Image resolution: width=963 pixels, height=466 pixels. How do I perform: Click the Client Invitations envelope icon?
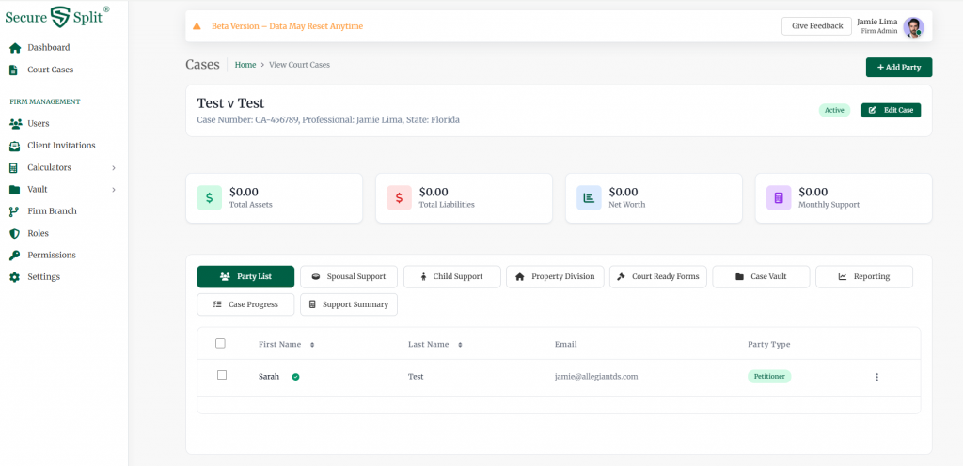pos(15,146)
